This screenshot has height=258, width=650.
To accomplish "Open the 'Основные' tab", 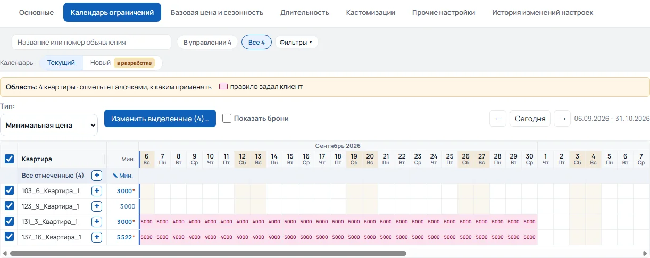I will click(36, 12).
